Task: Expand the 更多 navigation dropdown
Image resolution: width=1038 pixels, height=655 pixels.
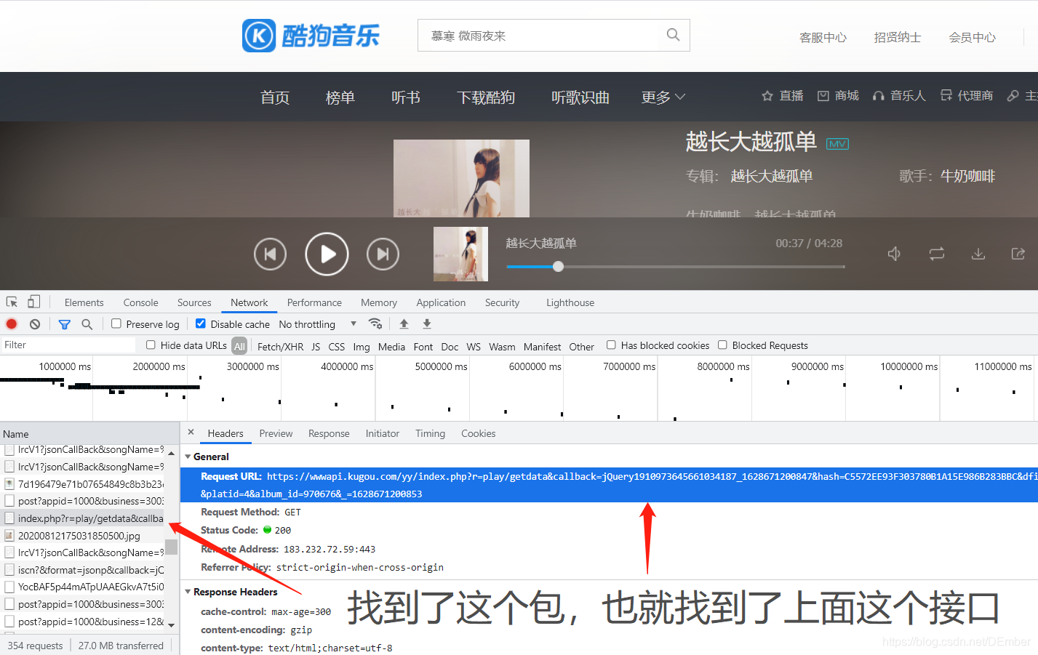Action: (x=663, y=97)
